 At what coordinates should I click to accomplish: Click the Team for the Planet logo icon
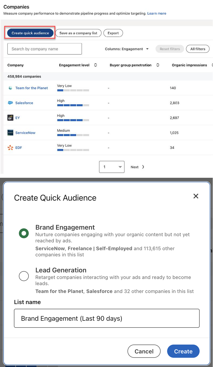(10, 88)
